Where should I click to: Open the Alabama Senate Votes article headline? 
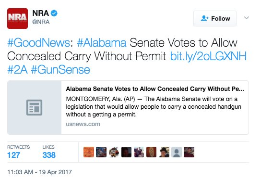click(x=155, y=89)
